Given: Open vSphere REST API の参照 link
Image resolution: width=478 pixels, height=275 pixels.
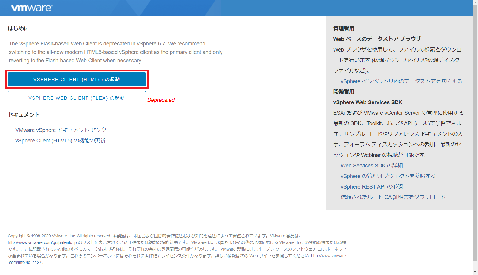Looking at the screenshot, I should pos(372,186).
